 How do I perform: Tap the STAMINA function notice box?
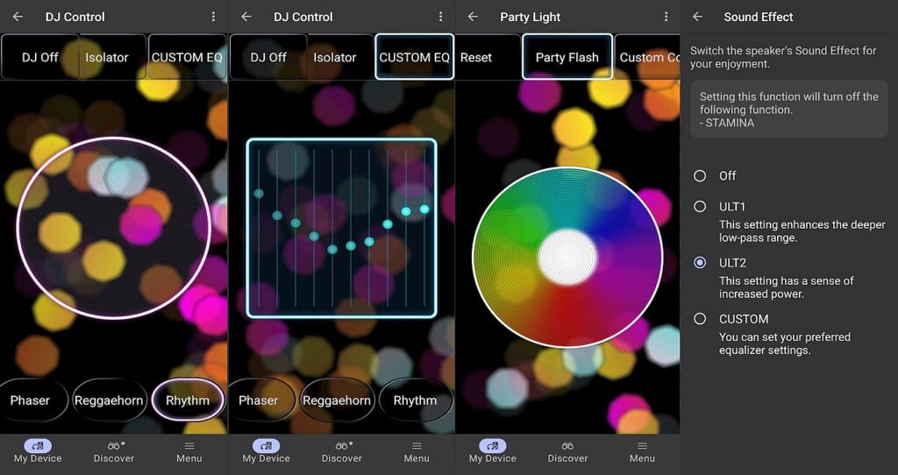(789, 110)
